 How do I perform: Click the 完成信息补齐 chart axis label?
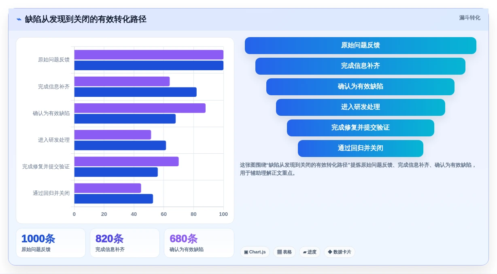point(54,86)
